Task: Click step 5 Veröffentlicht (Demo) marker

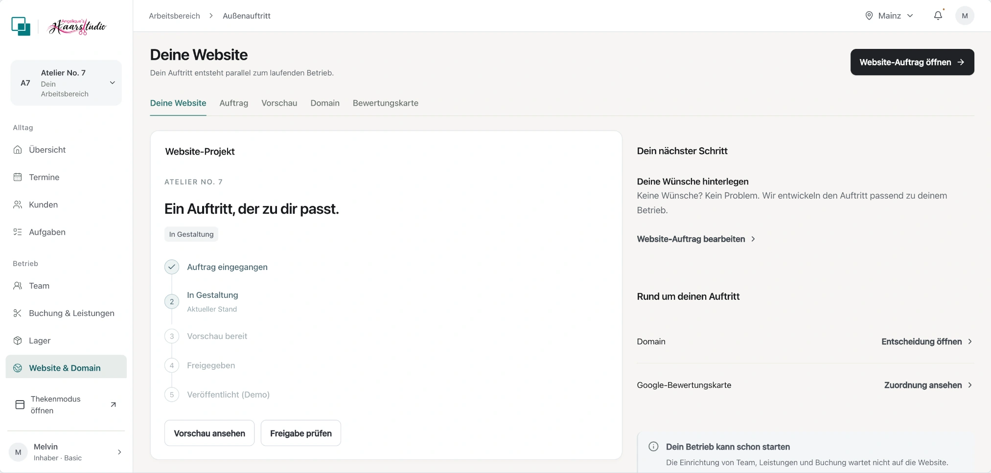Action: (172, 395)
